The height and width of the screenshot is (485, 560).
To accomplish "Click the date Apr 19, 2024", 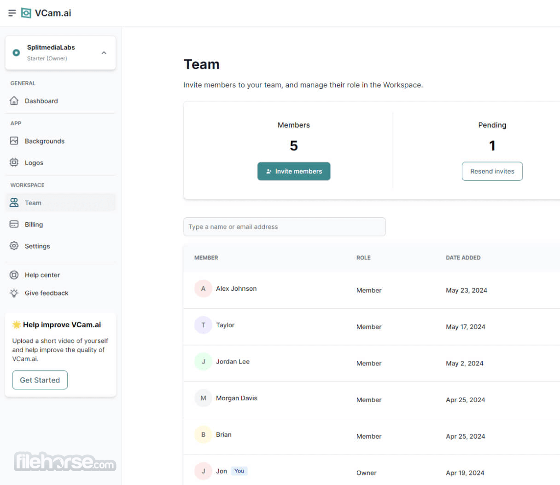I will pos(465,473).
